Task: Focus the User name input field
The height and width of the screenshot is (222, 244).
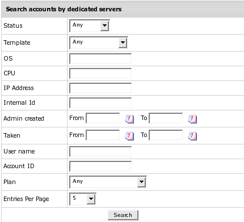Action: click(100, 152)
